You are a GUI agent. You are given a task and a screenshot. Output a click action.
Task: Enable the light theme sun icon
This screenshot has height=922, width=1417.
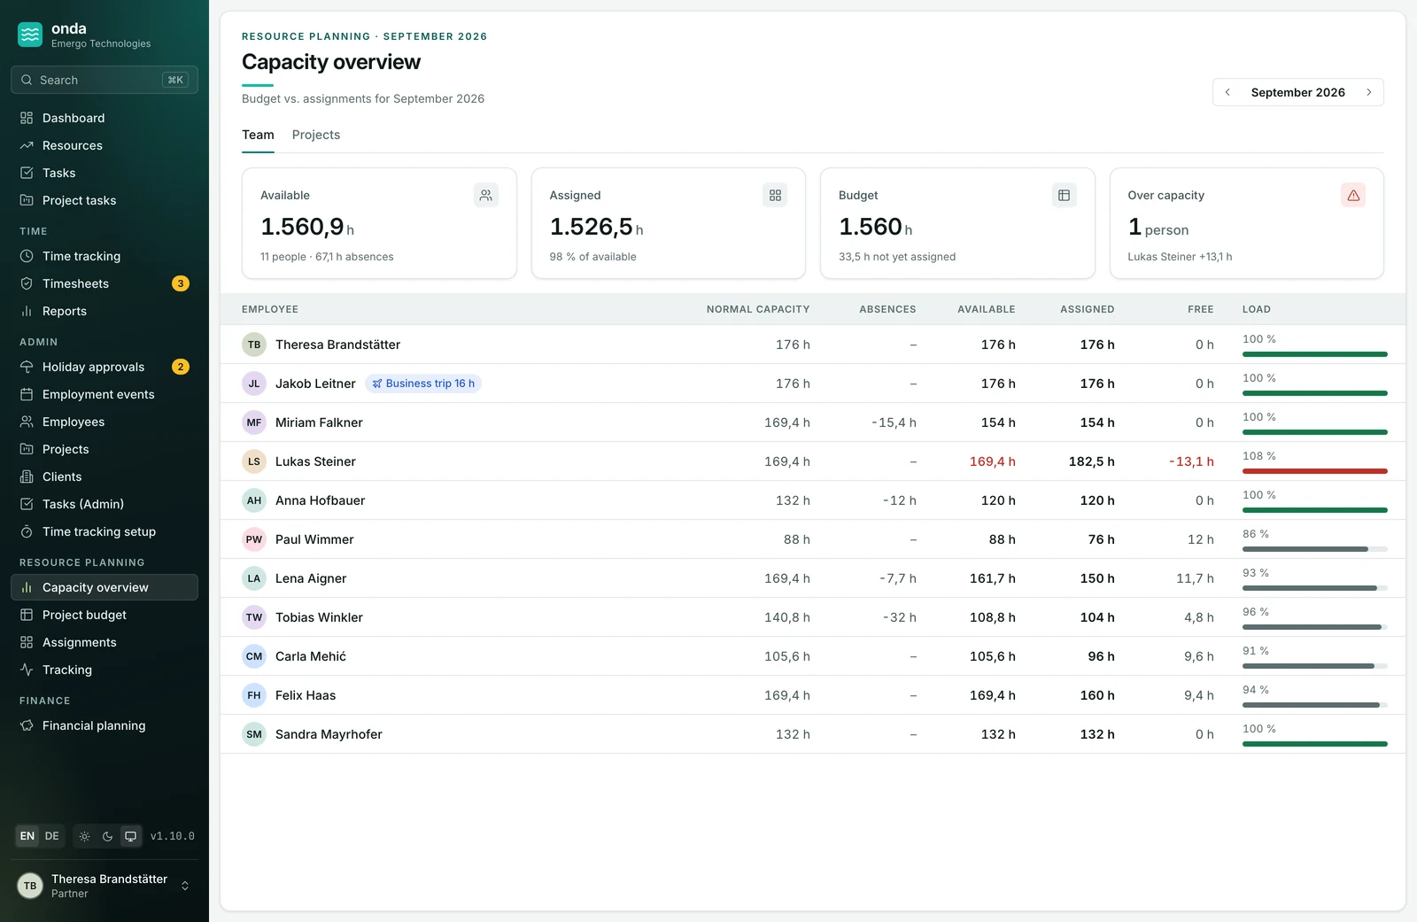[85, 836]
